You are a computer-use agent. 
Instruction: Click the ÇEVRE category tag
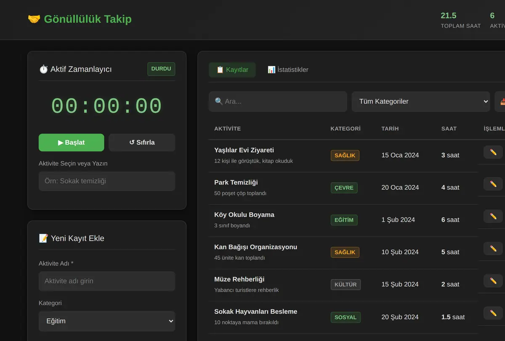[344, 188]
